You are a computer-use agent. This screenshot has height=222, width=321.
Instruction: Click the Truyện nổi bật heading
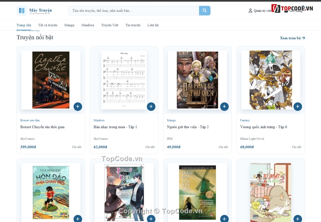tap(35, 37)
